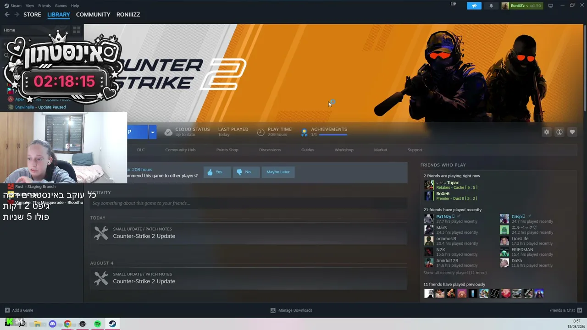The image size is (587, 330).
Task: Click the wrench icon of today's update
Action: (101, 233)
